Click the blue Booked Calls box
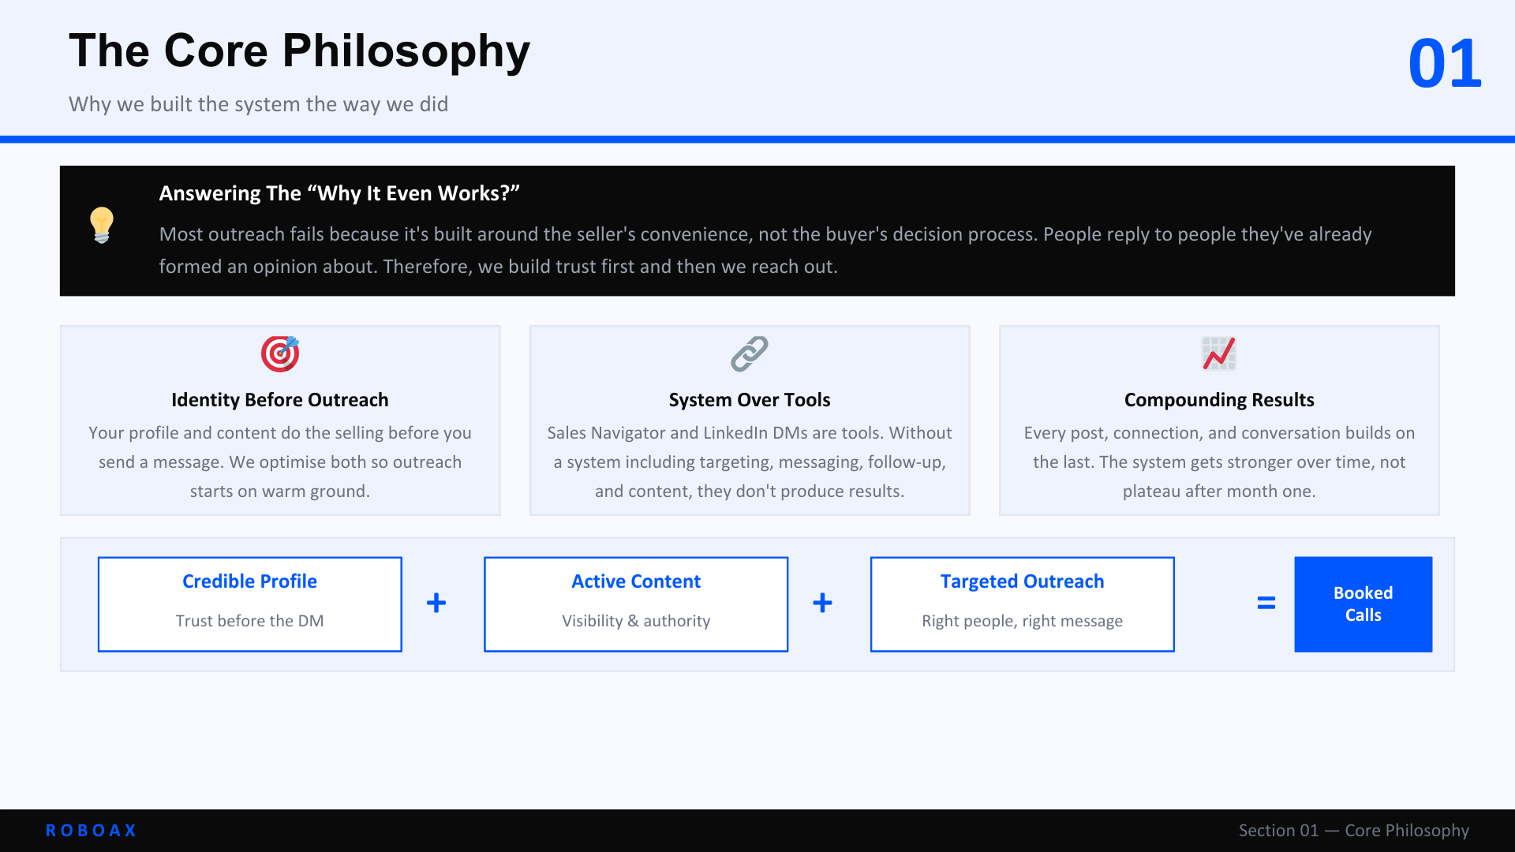Screen dimensions: 1515x852 (1363, 604)
